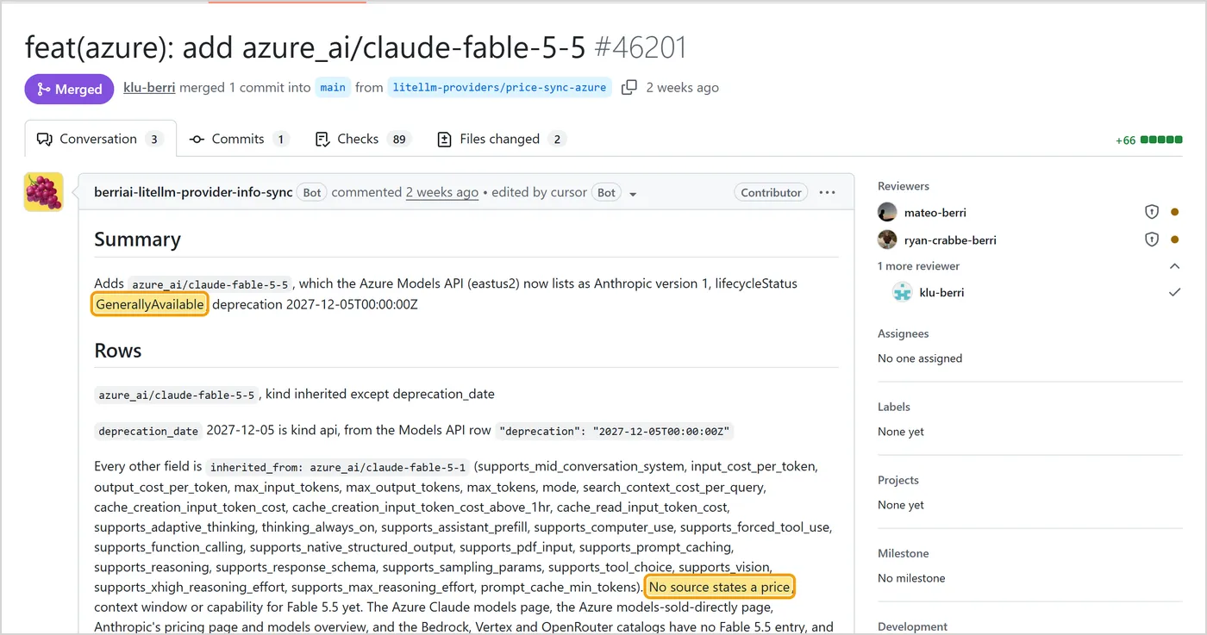
Task: Open mateo-berri reviewer profile
Action: point(934,213)
